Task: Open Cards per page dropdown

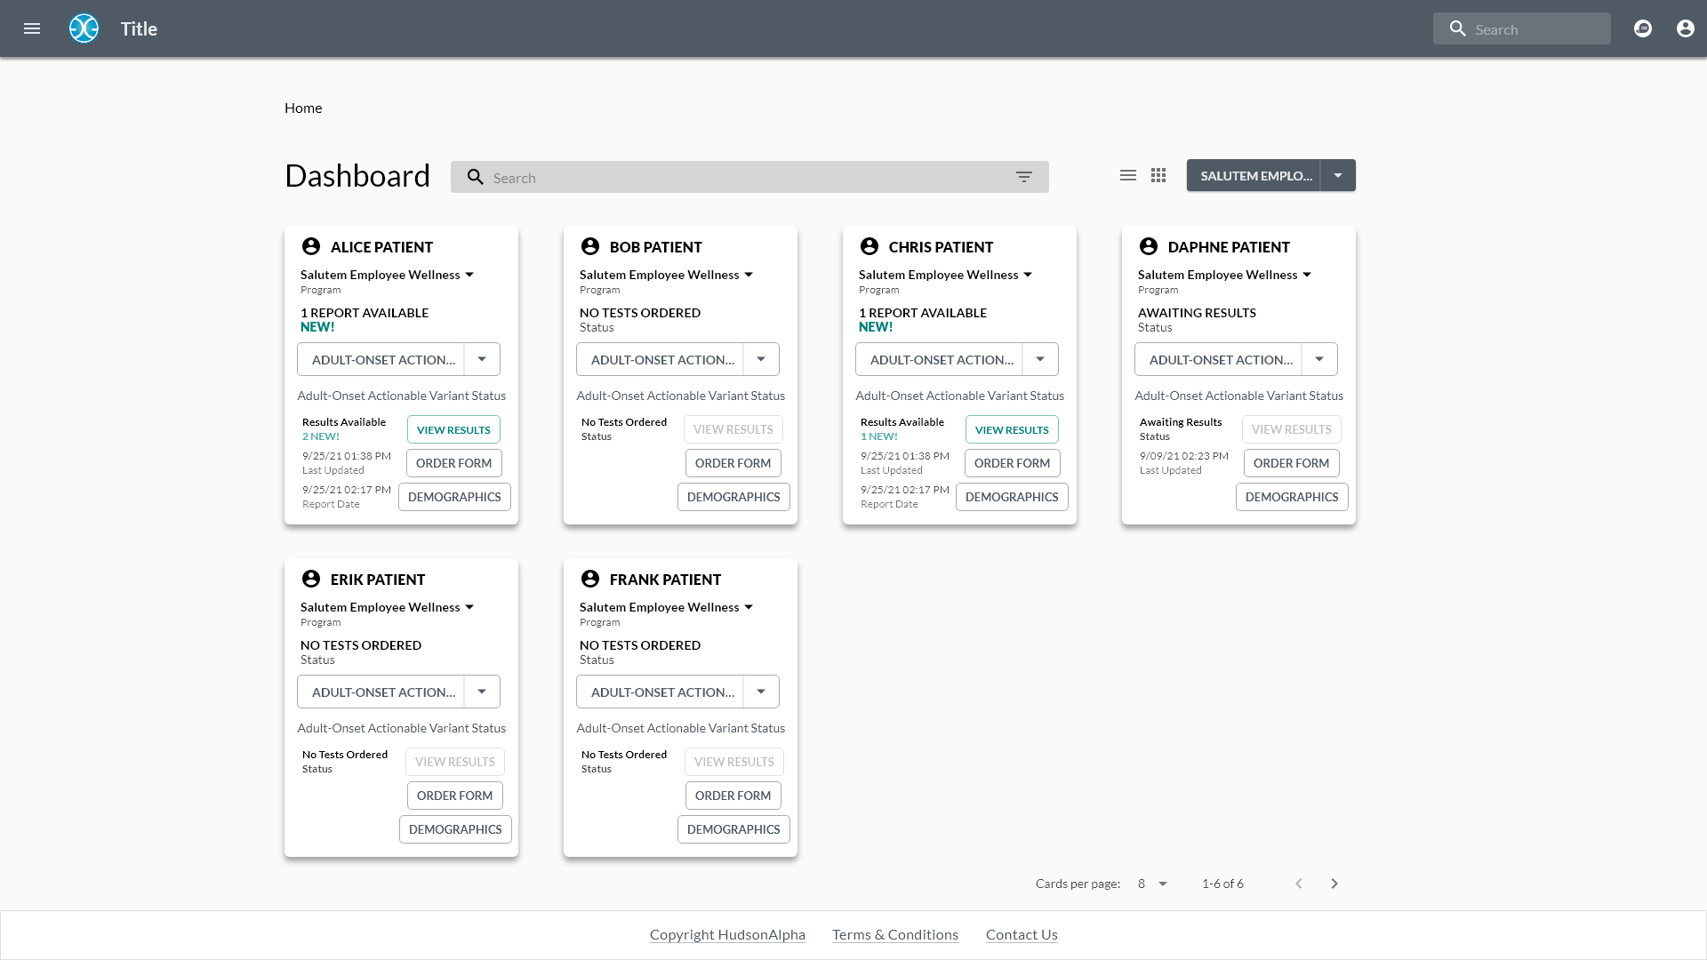Action: 1152,884
